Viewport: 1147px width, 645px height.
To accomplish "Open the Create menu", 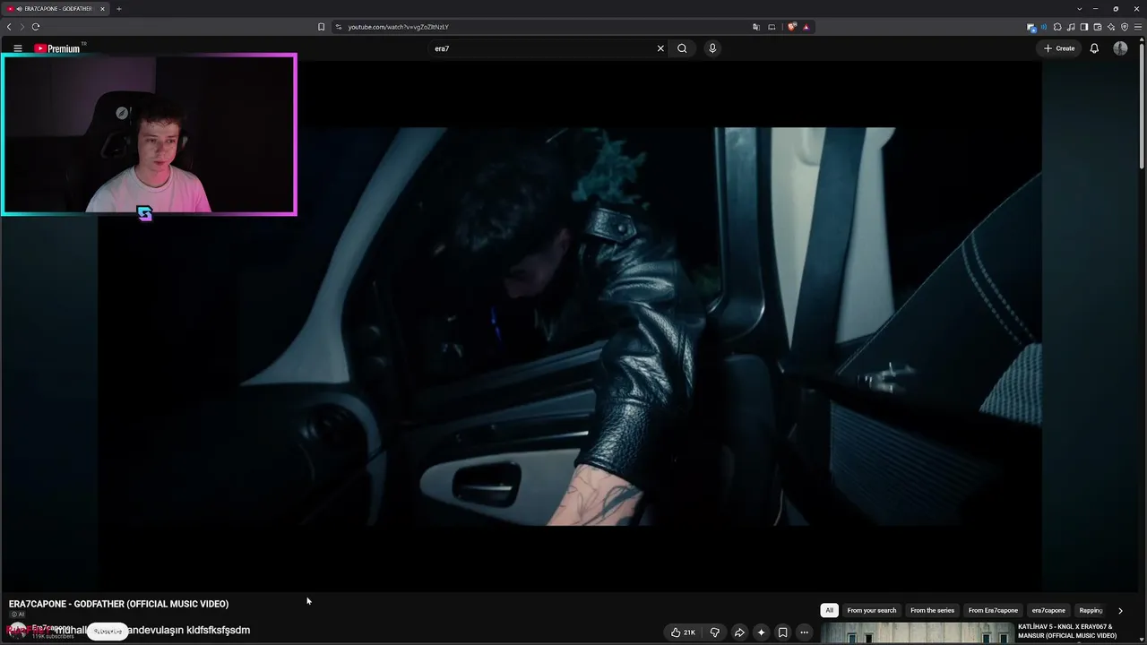I will 1059,48.
